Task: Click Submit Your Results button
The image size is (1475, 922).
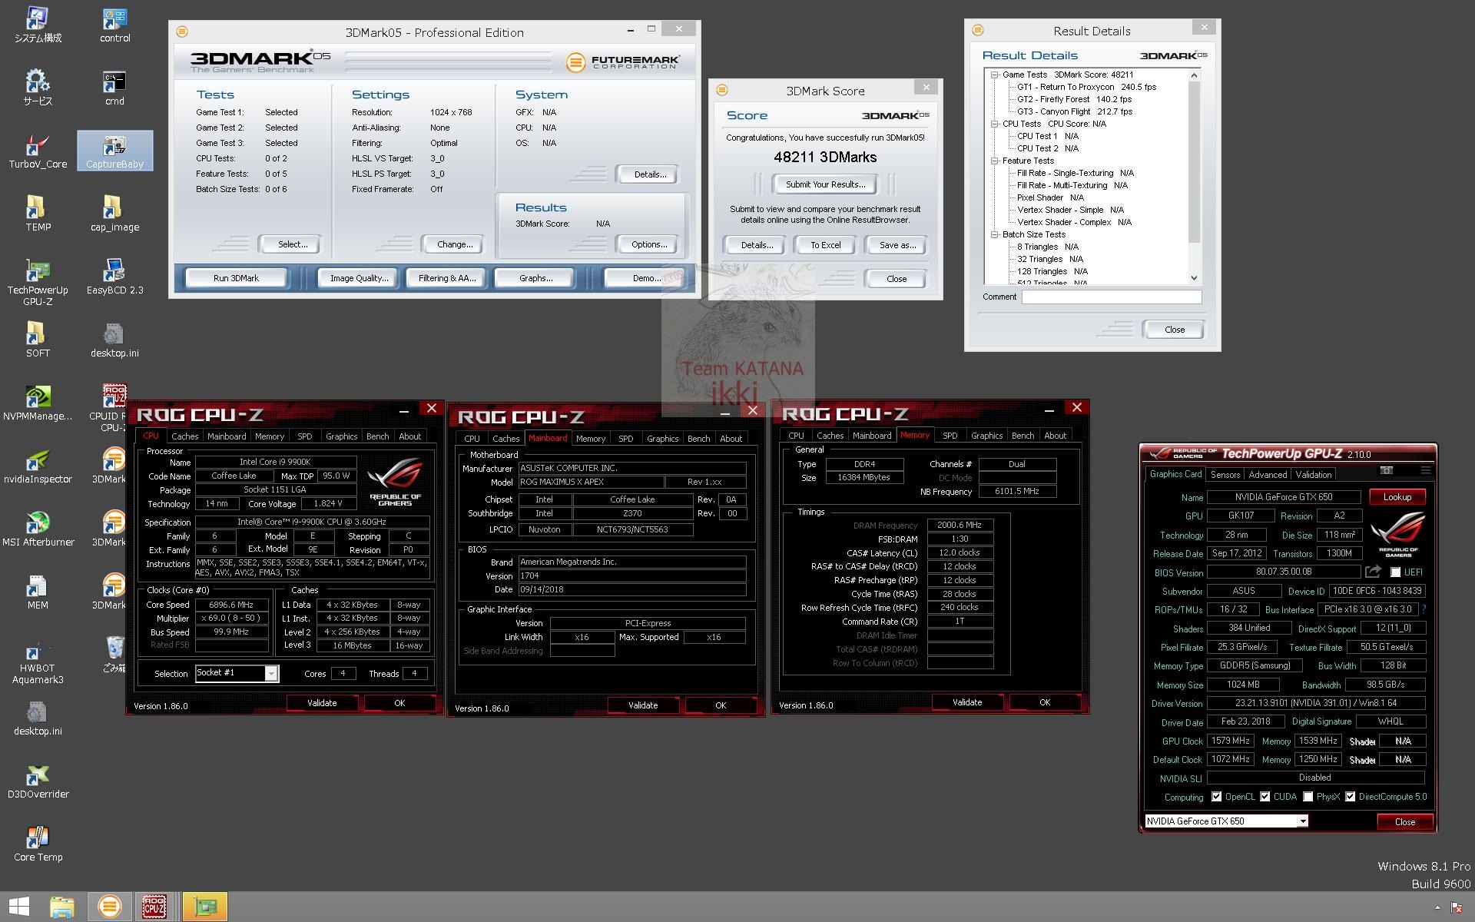Action: point(825,184)
